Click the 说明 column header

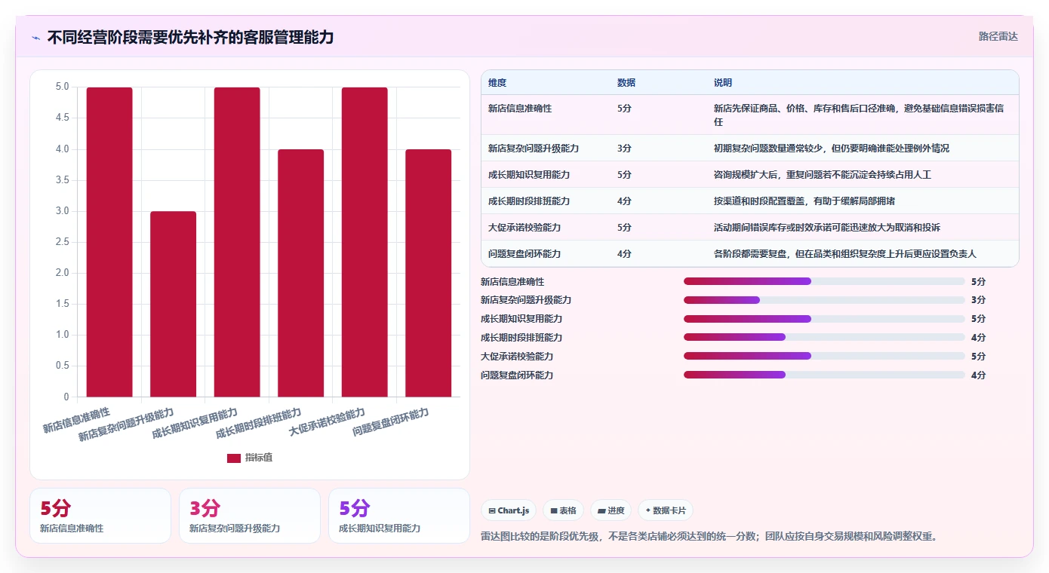pyautogui.click(x=723, y=83)
